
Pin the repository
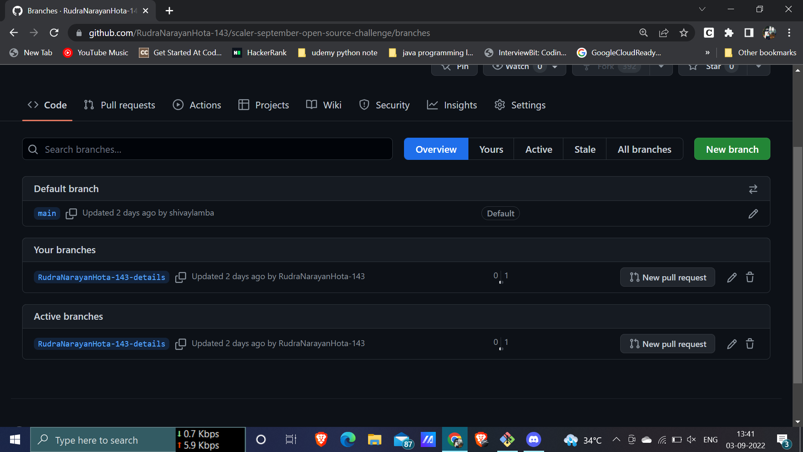click(454, 66)
